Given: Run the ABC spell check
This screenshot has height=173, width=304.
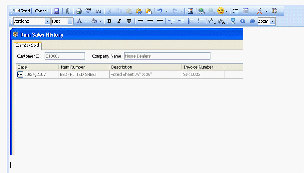Looking at the screenshot, I should [88, 11].
